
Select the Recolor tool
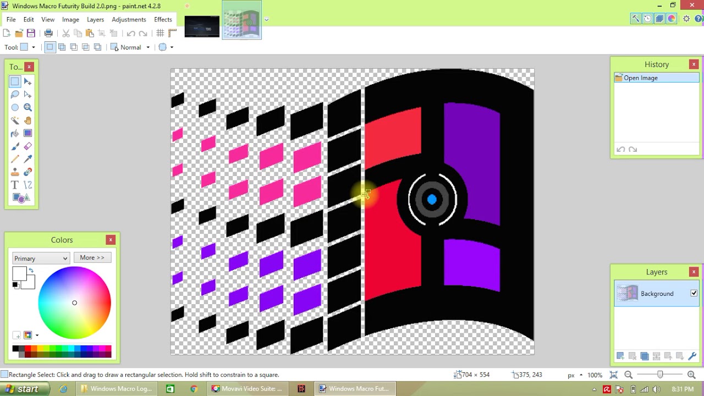(28, 172)
